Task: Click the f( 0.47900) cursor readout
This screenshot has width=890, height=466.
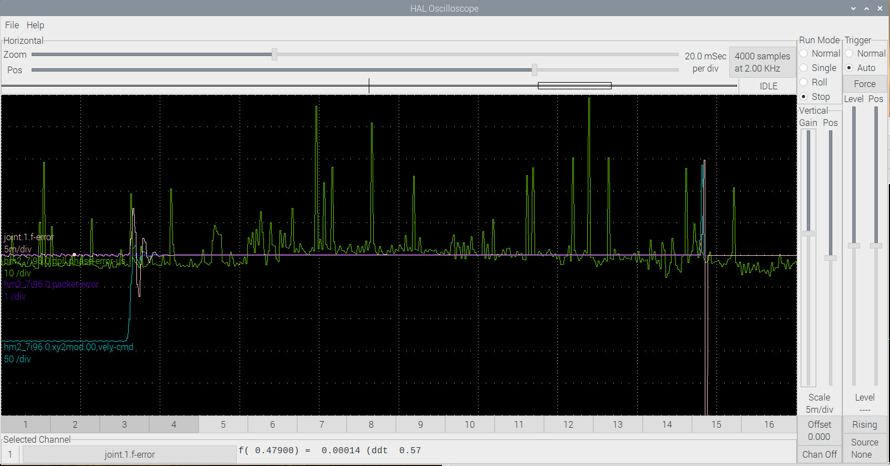Action: click(330, 450)
